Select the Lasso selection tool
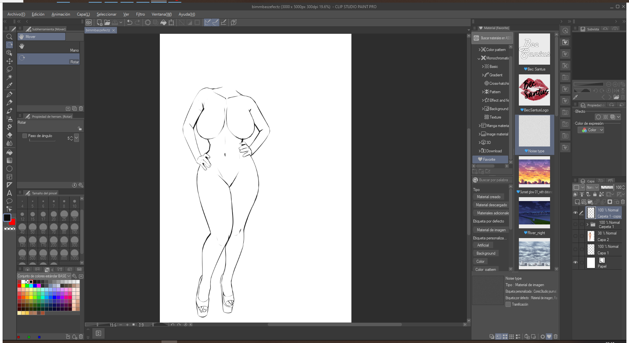This screenshot has width=629, height=343. [9, 69]
